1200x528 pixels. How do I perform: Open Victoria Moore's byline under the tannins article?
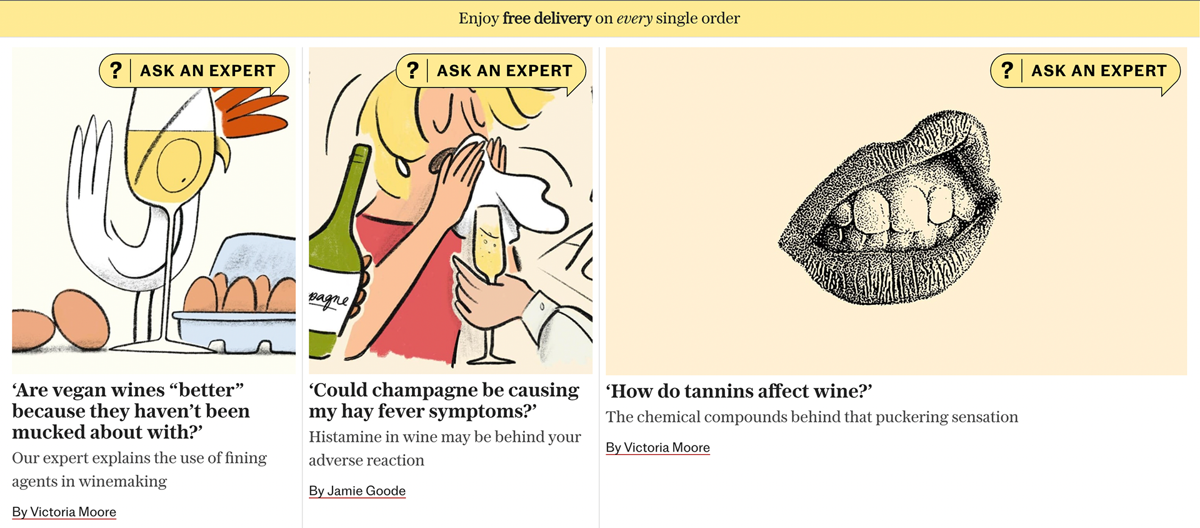pyautogui.click(x=657, y=447)
